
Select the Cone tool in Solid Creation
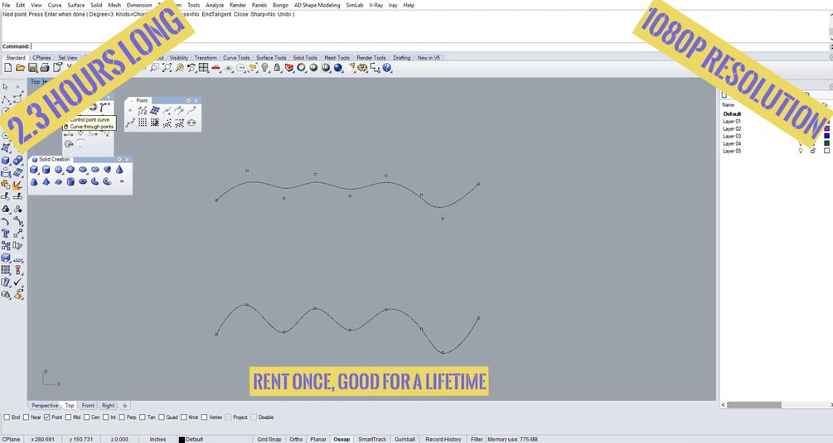point(119,170)
